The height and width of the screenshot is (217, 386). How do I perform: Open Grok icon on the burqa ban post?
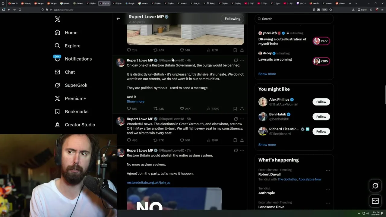click(236, 60)
